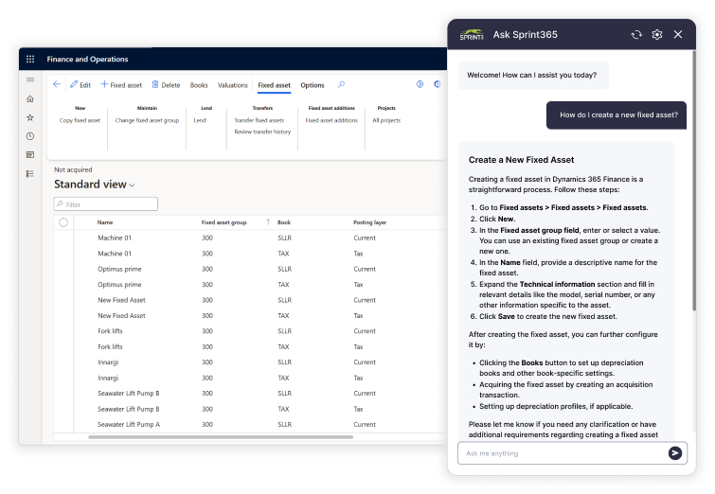Image resolution: width=715 pixels, height=494 pixels.
Task: Click Copy fixed asset
Action: click(x=80, y=120)
